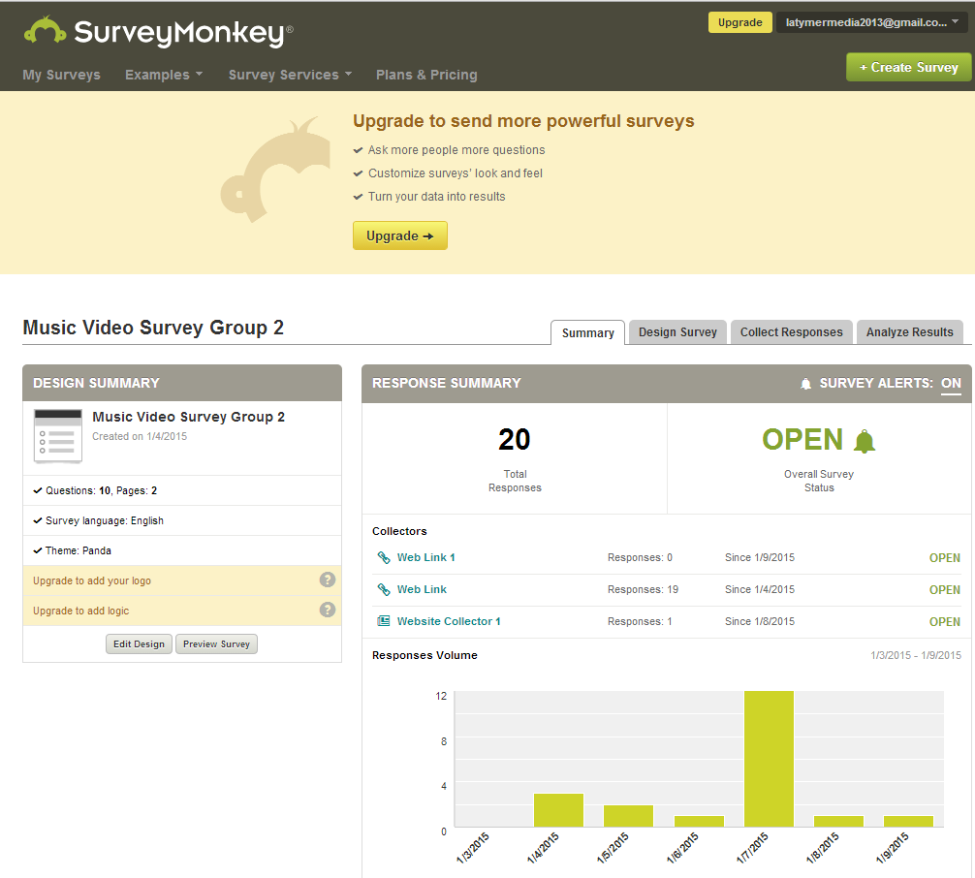The image size is (975, 878).
Task: Click the OPEN status of the 19-response Web Link
Action: (x=945, y=589)
